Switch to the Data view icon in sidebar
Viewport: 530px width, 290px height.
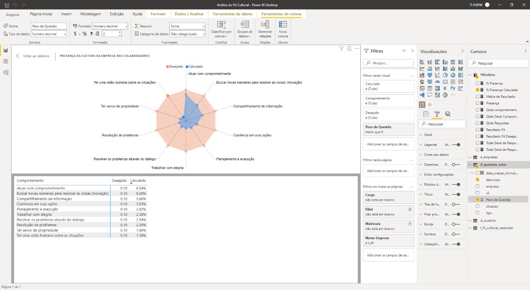[x=5, y=61]
